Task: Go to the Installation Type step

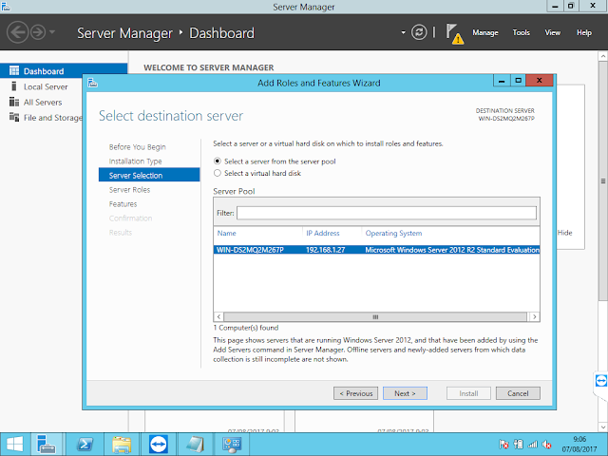Action: click(135, 161)
